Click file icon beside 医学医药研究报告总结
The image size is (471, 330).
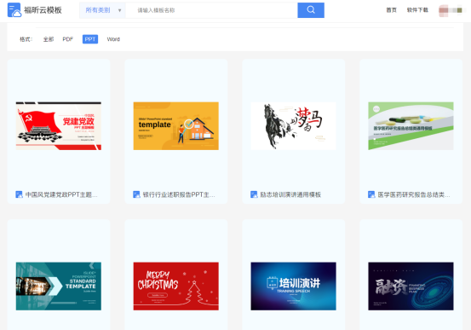(x=371, y=194)
